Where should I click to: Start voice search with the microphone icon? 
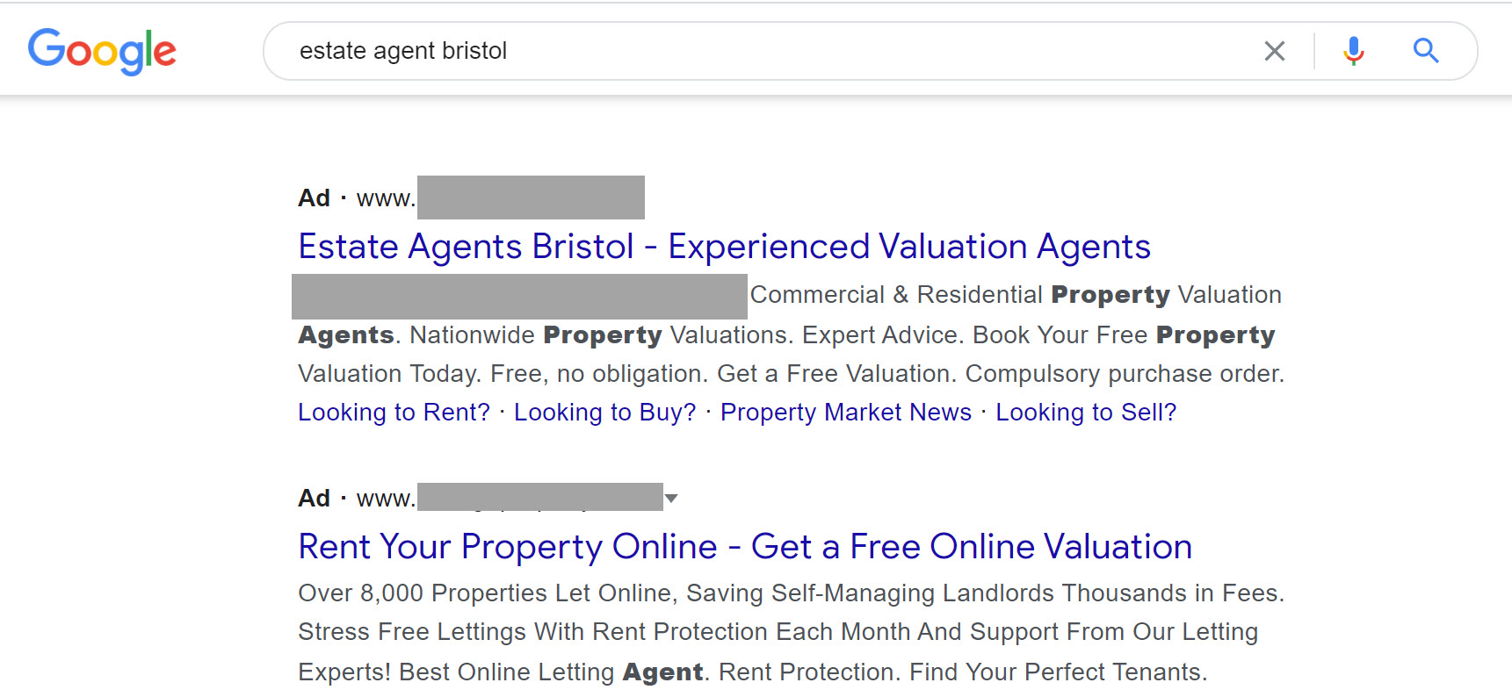click(1353, 51)
